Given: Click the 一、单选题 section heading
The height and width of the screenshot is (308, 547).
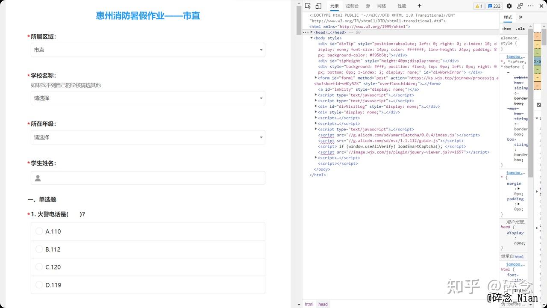Looking at the screenshot, I should [x=41, y=199].
